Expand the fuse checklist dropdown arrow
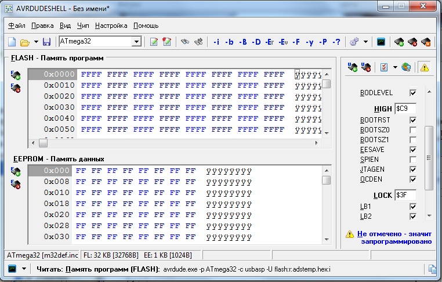Image resolution: width=442 pixels, height=282 pixels. pos(395,67)
